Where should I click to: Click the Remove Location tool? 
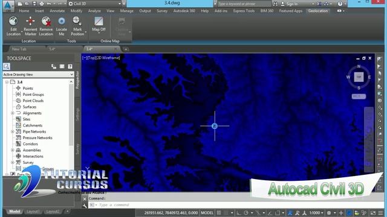point(46,26)
